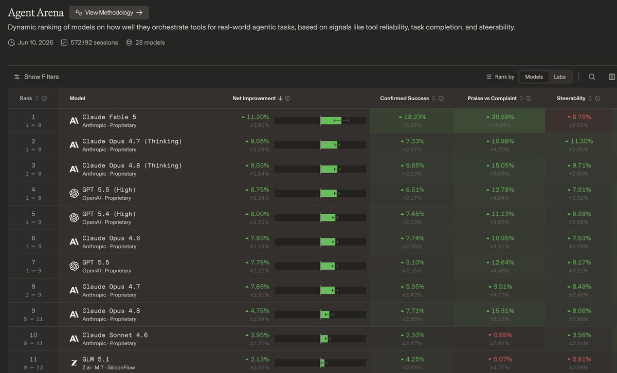The image size is (617, 373).
Task: Click the checkbox icon beside 572,192 sessions
Action: [64, 43]
